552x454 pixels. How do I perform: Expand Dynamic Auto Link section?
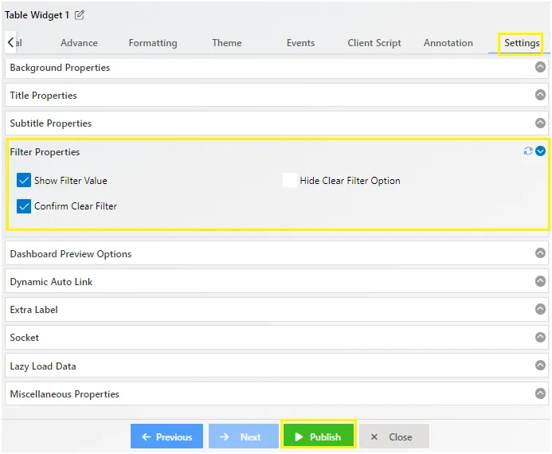coord(540,281)
